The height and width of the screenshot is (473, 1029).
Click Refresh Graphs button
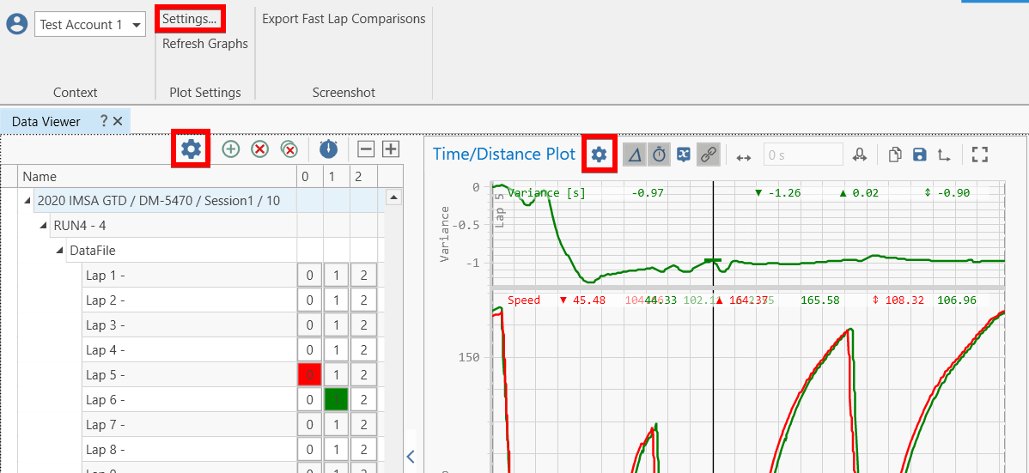204,44
